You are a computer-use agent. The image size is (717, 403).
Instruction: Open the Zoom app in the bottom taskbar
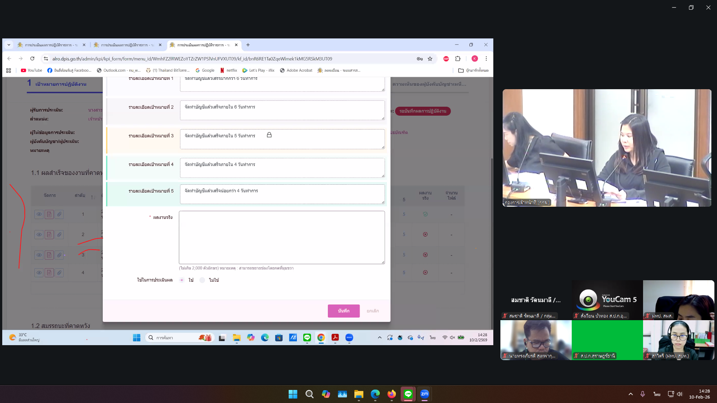425,394
